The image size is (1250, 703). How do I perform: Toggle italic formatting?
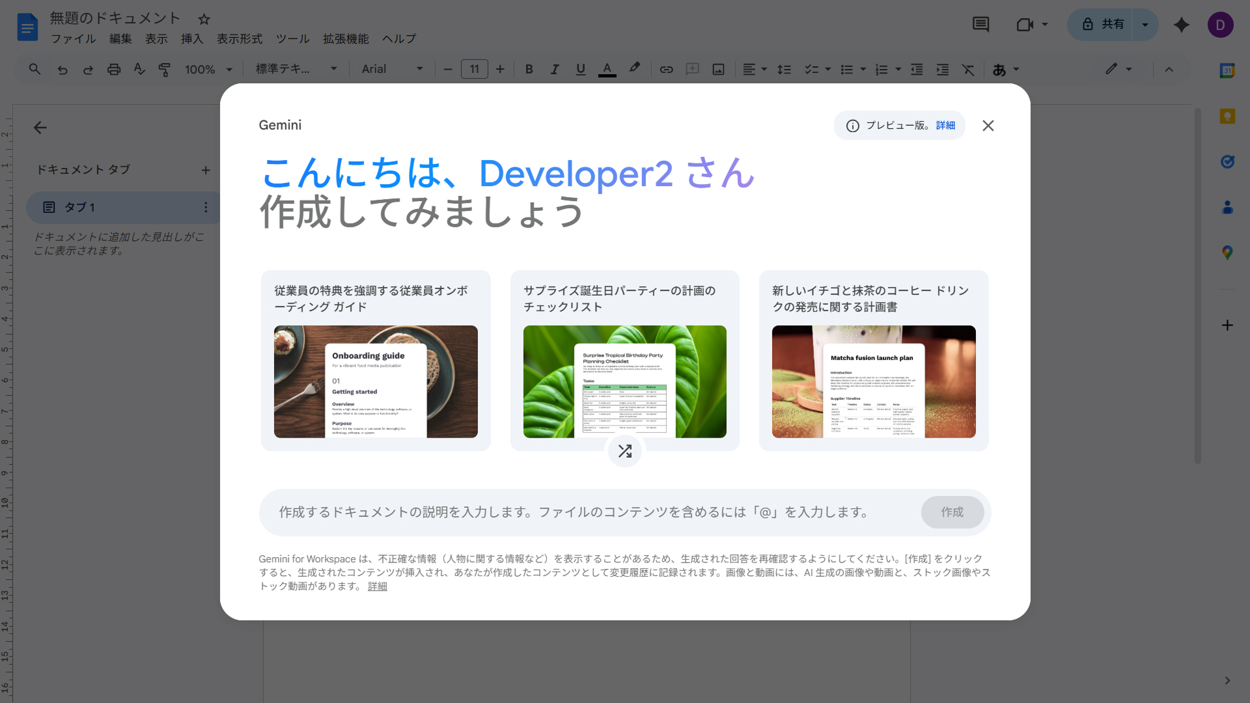pyautogui.click(x=555, y=70)
